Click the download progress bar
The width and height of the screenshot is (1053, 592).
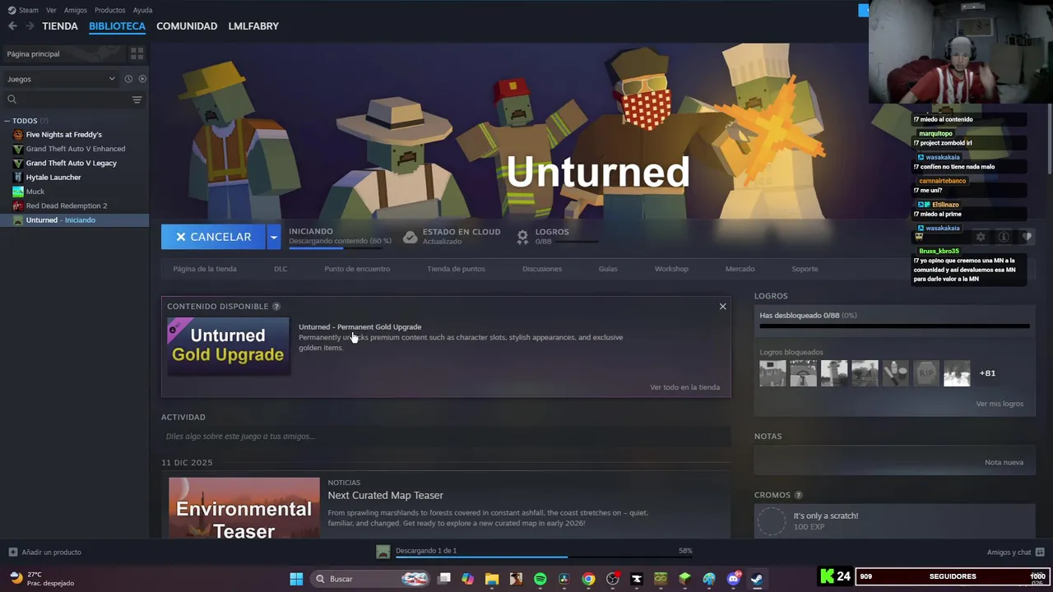click(x=544, y=557)
